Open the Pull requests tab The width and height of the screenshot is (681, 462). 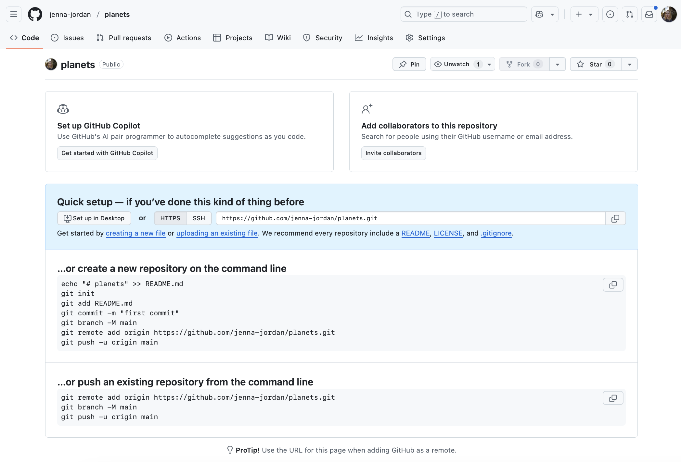pyautogui.click(x=124, y=38)
